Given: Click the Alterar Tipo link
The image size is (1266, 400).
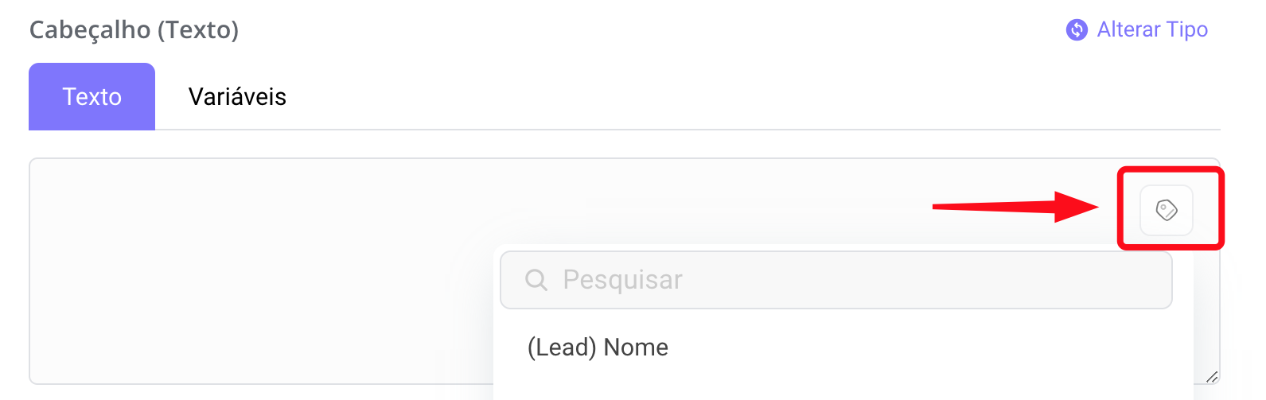Looking at the screenshot, I should pos(1151,30).
